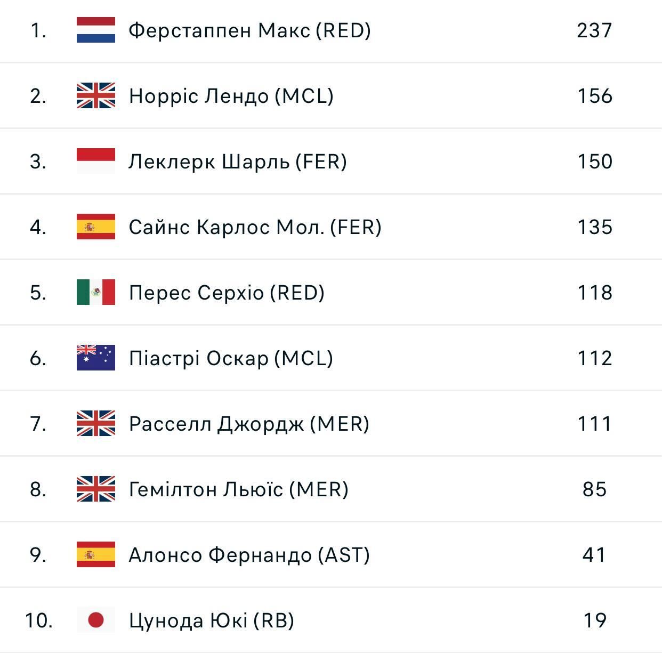Click the 237 points value
The image size is (662, 653).
594,30
